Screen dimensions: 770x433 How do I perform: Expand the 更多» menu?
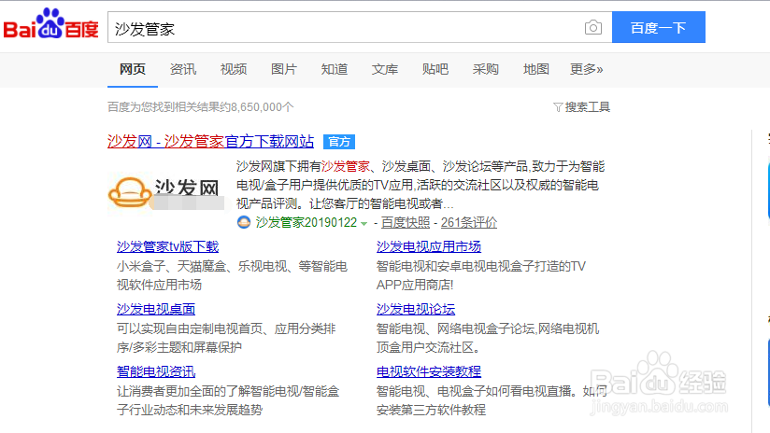(x=586, y=69)
